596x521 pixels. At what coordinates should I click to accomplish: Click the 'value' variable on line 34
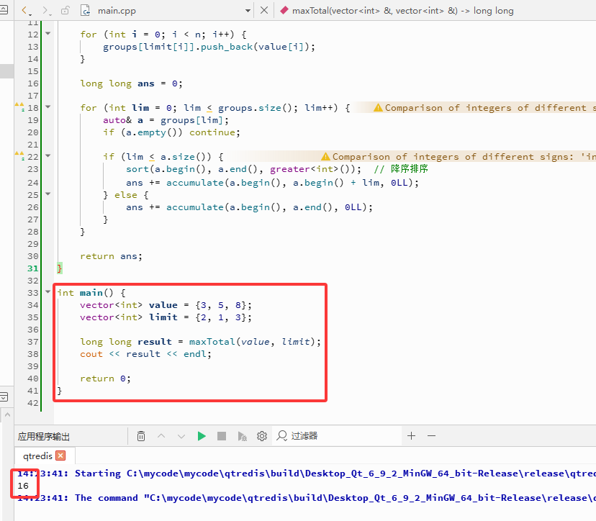pos(163,305)
